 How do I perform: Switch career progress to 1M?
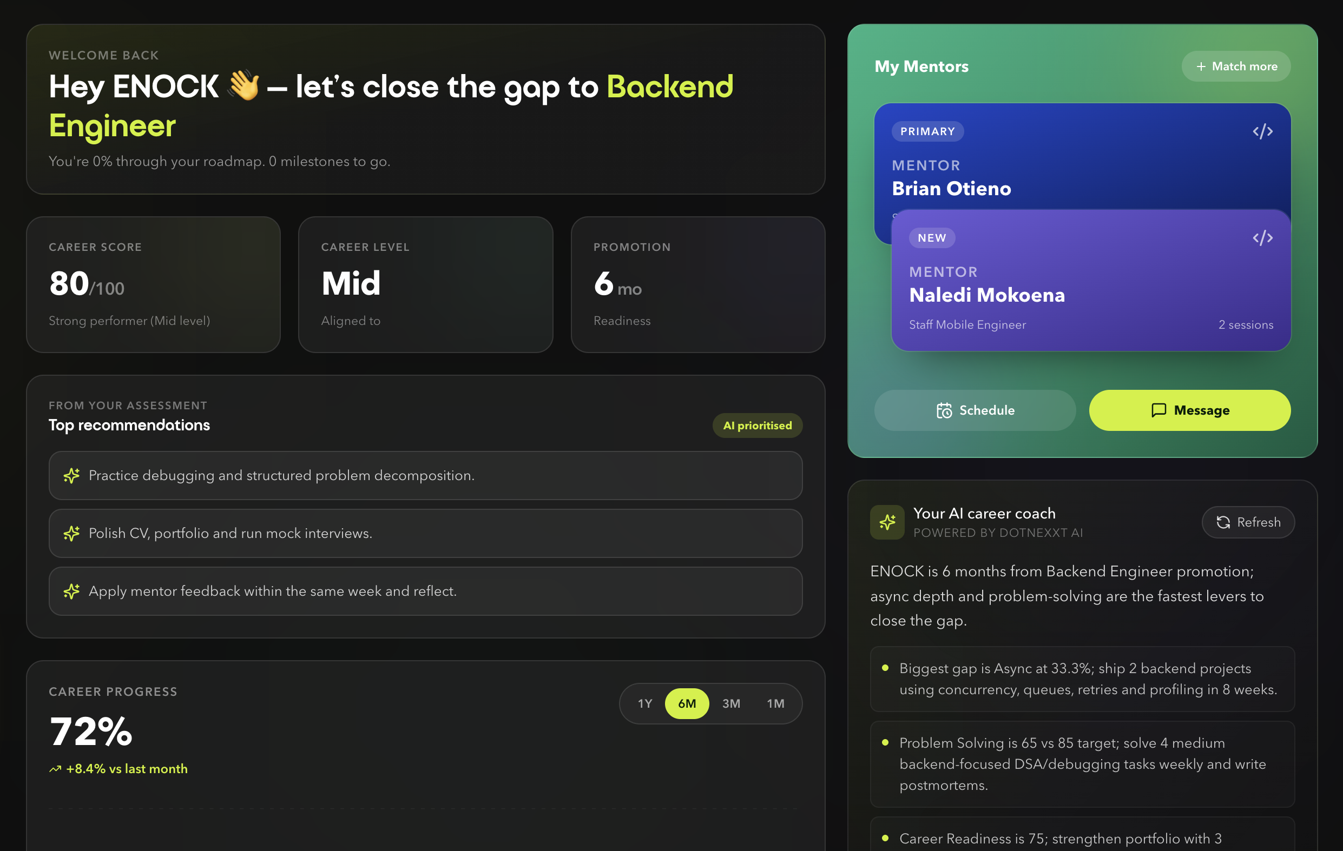pos(775,703)
